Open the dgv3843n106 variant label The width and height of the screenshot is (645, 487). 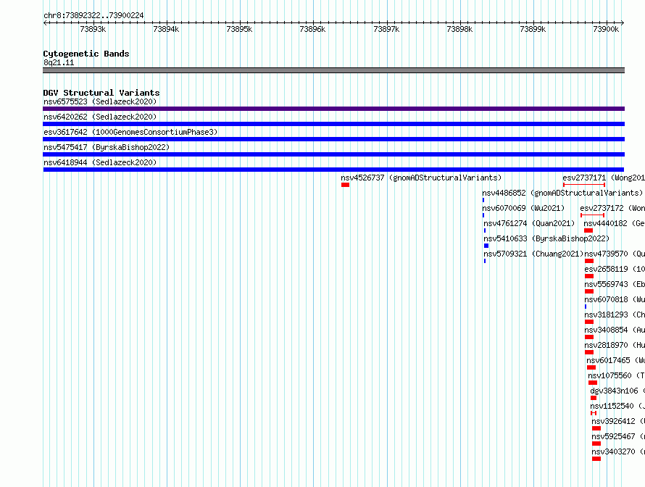tap(617, 391)
